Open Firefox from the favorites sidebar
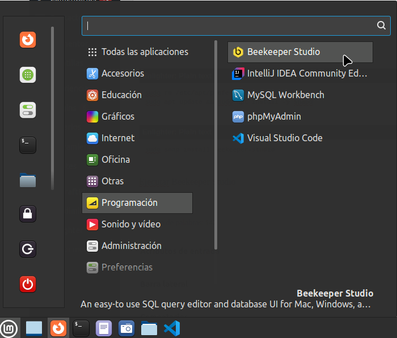This screenshot has height=338, width=397. click(x=28, y=40)
